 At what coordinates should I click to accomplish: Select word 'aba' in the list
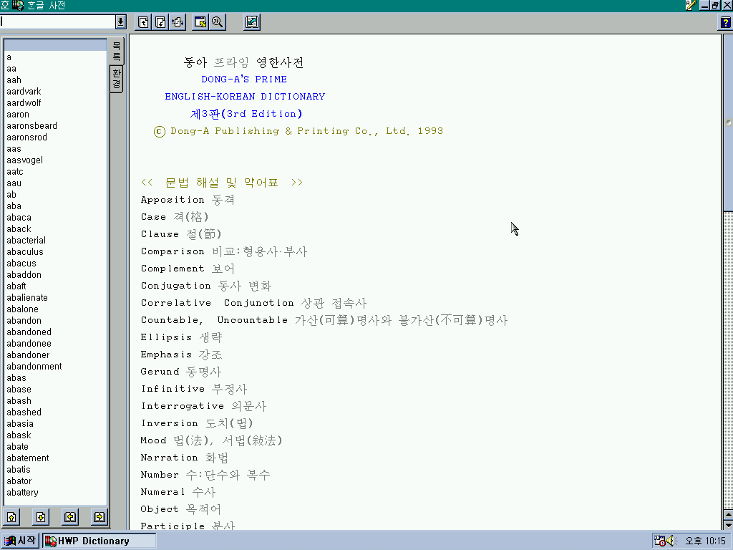[14, 206]
